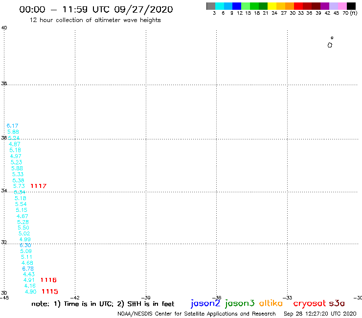The width and height of the screenshot is (362, 318).
Task: Click the cyan swatch in the wave height legend
Action: (220, 6)
